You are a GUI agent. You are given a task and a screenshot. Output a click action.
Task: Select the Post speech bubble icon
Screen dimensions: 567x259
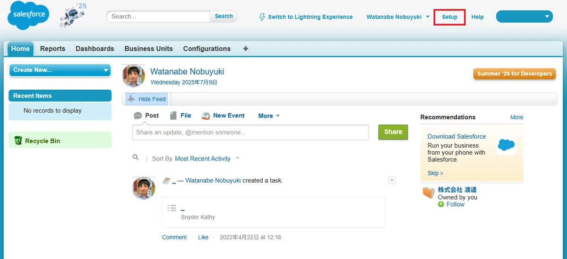pyautogui.click(x=138, y=116)
